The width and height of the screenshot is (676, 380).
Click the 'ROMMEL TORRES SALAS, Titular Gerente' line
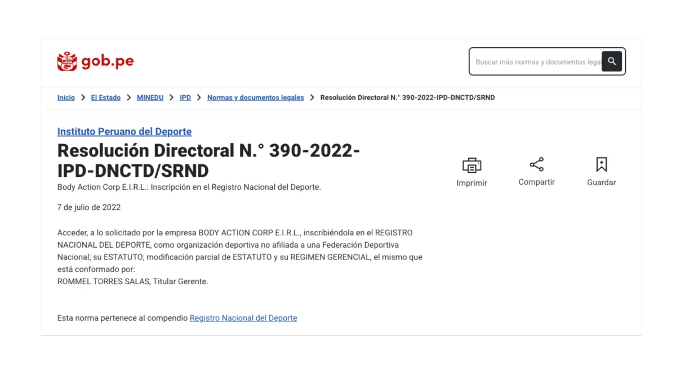tap(133, 281)
